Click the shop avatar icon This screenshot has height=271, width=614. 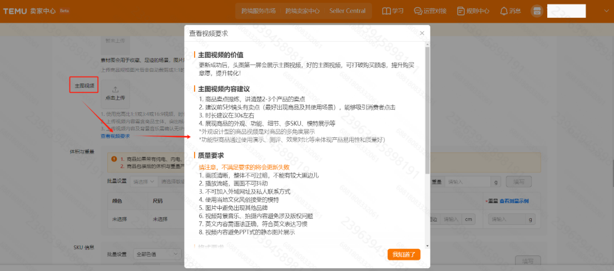pyautogui.click(x=537, y=11)
